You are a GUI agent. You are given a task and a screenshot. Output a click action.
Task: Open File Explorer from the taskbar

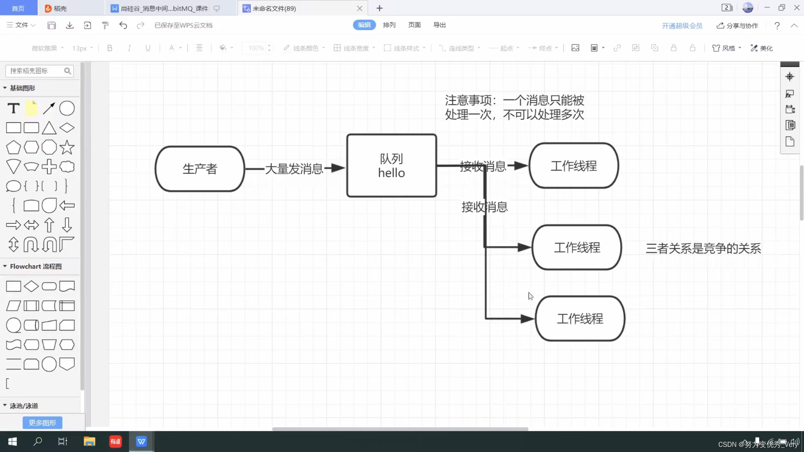pos(89,441)
